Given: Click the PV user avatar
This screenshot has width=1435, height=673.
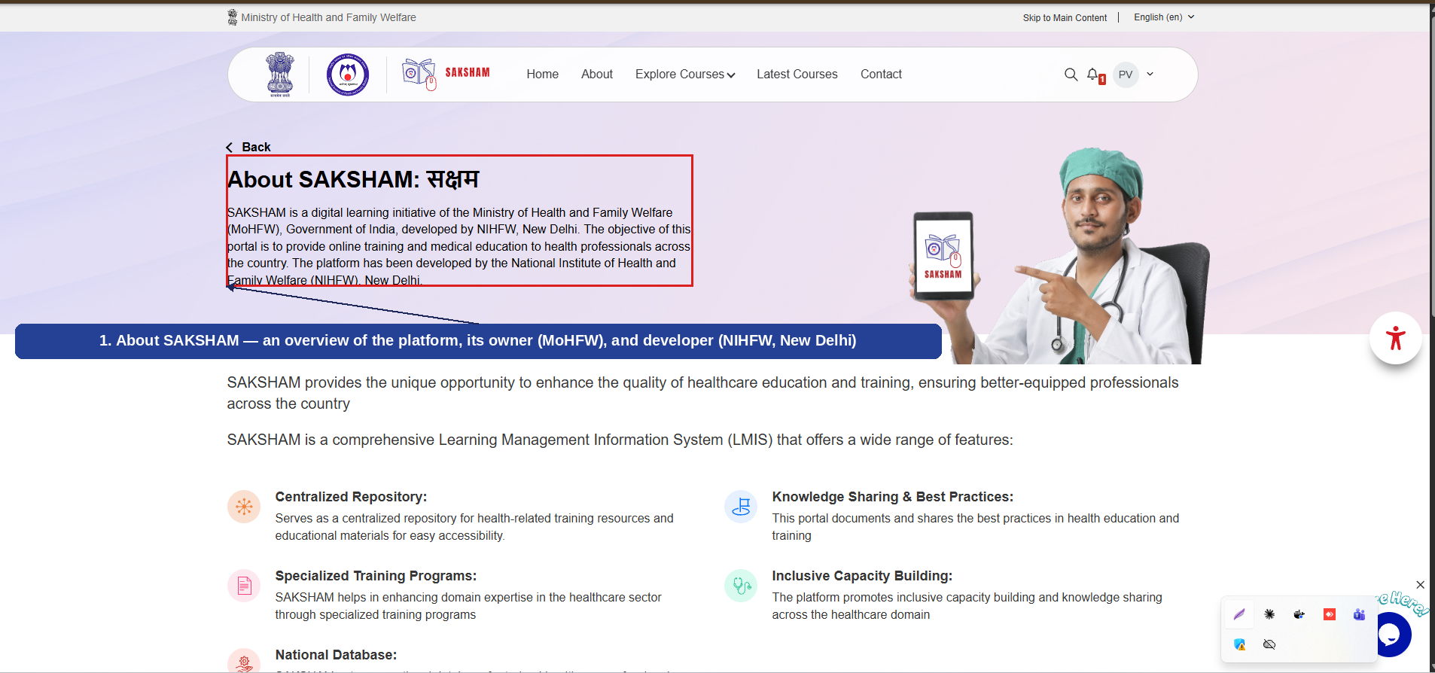Looking at the screenshot, I should 1126,75.
